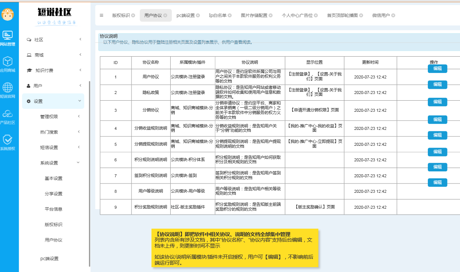Open 短信设置 in the sidebar
The image size is (460, 272).
click(49, 148)
